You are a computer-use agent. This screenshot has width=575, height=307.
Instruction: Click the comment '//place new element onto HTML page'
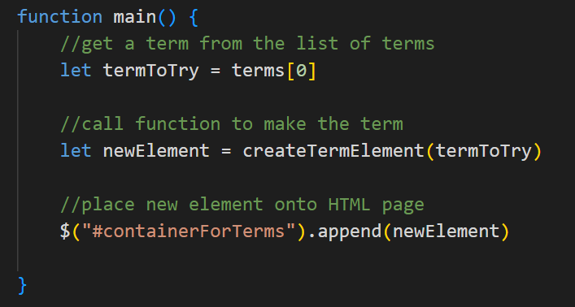242,205
